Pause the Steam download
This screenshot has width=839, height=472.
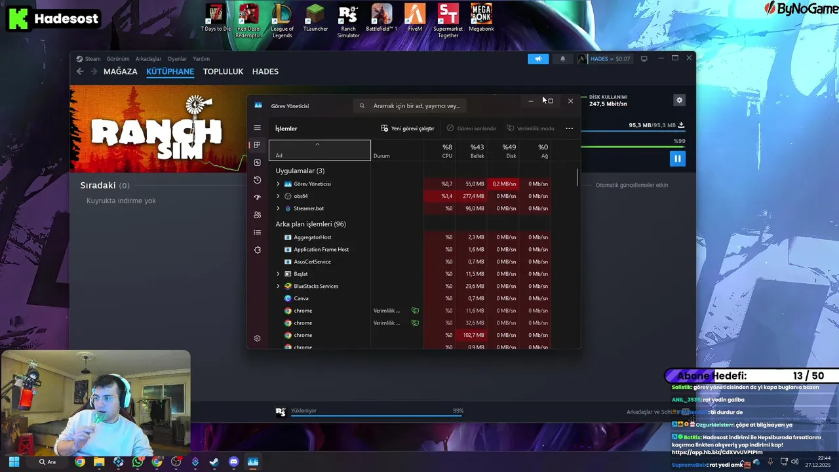pos(678,159)
